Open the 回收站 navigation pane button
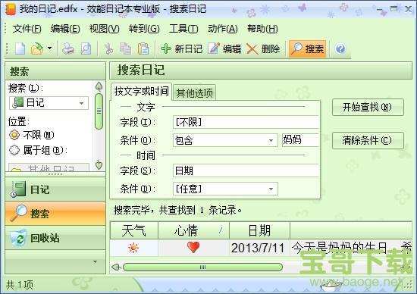The width and height of the screenshot is (417, 294). [55, 238]
